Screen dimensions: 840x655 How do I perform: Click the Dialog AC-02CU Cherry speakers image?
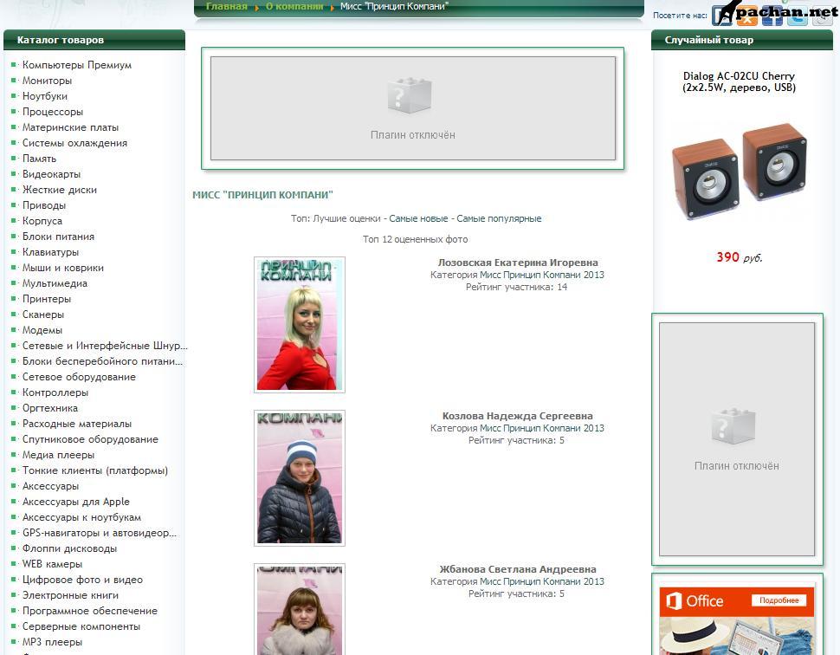coord(739,171)
